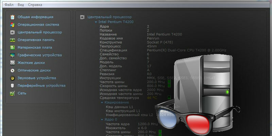This screenshot has width=272, height=136.
Task: Open the Справка menu
Action: pyautogui.click(x=35, y=5)
